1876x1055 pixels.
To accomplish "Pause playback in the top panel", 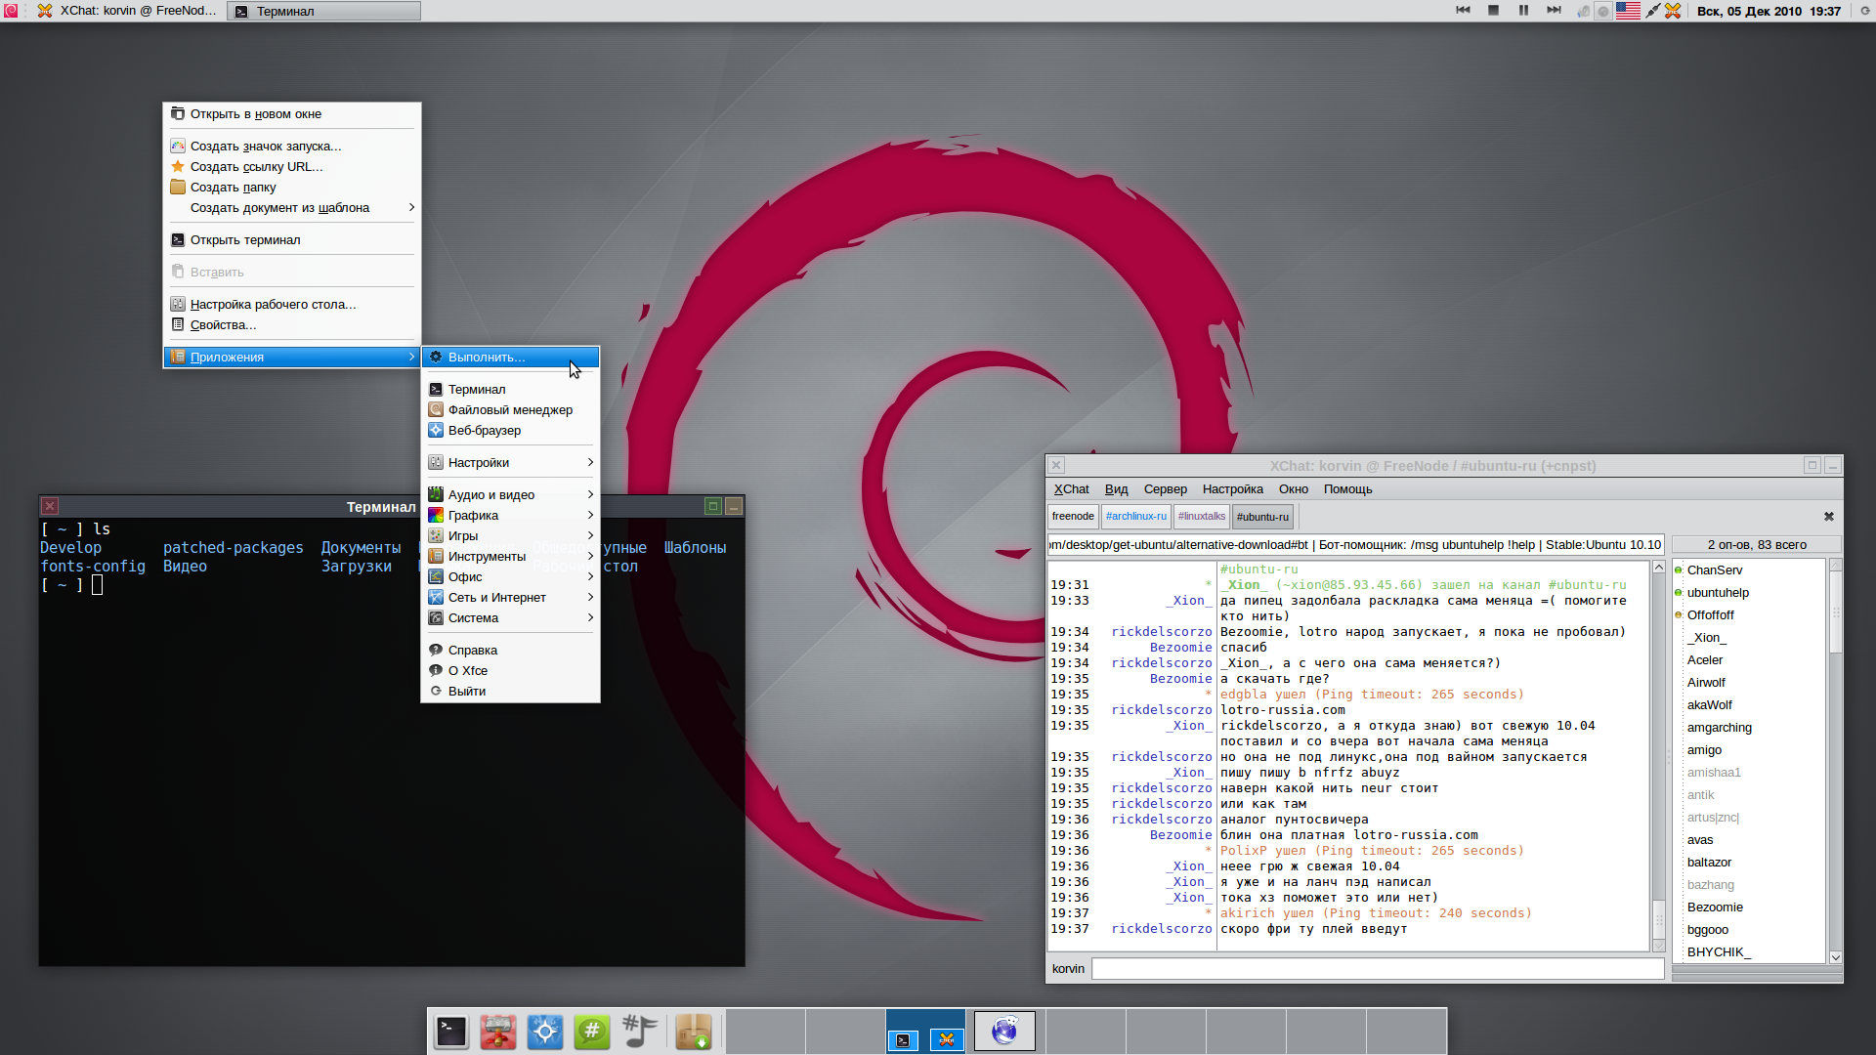I will click(x=1523, y=11).
